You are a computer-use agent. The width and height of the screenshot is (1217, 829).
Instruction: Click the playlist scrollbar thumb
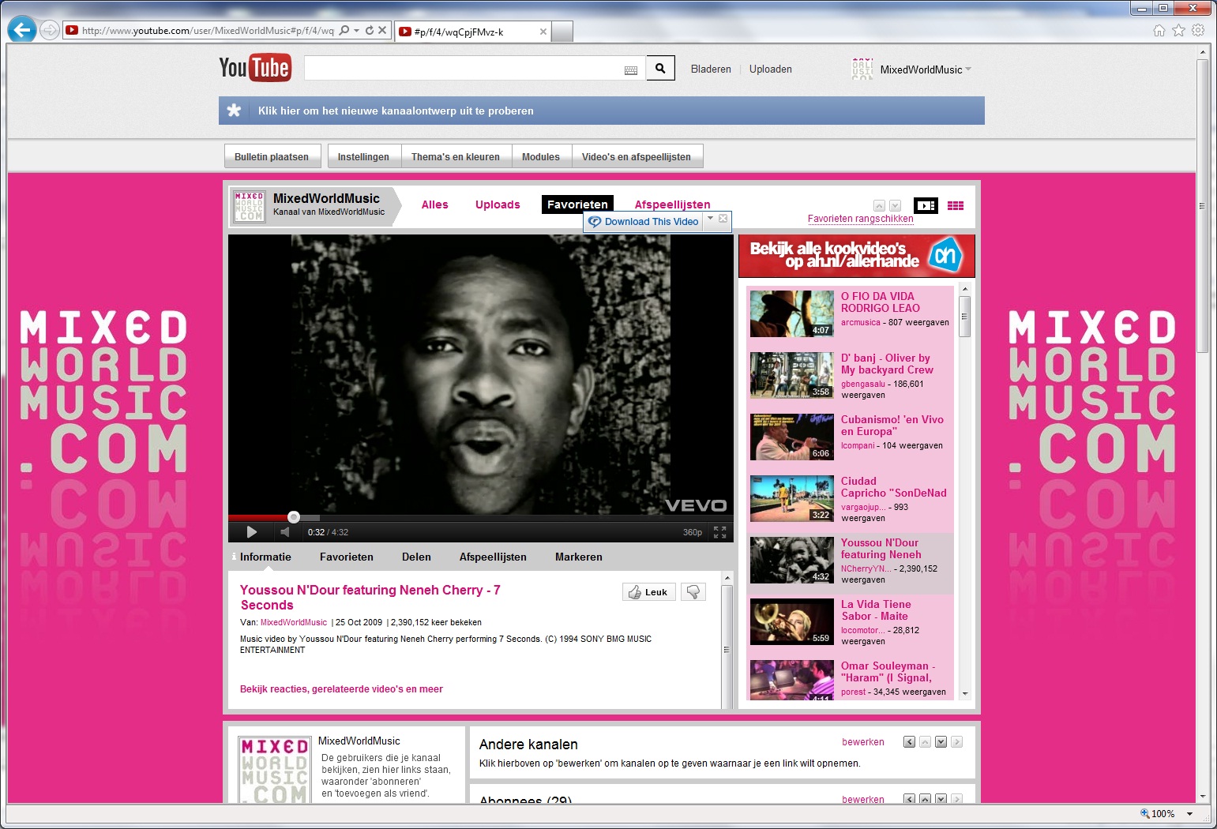964,316
